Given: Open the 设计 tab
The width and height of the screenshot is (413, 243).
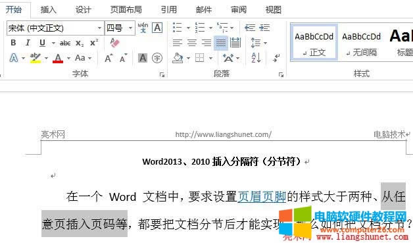Looking at the screenshot, I should pos(84,10).
